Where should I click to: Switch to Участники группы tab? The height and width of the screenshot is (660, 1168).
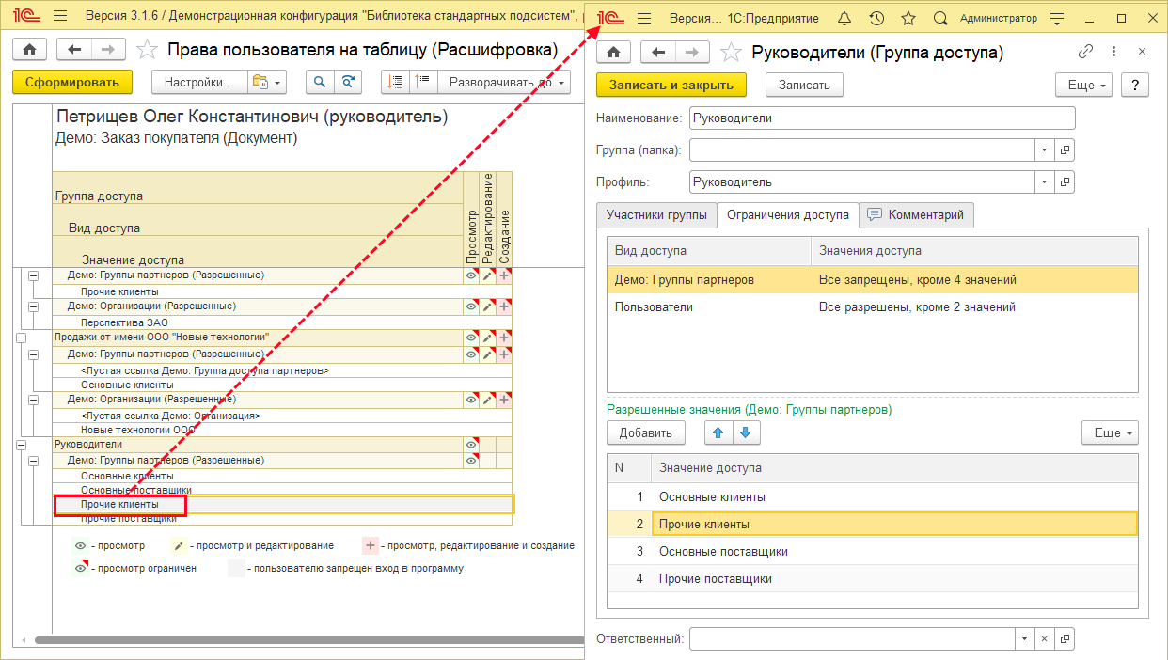(656, 214)
